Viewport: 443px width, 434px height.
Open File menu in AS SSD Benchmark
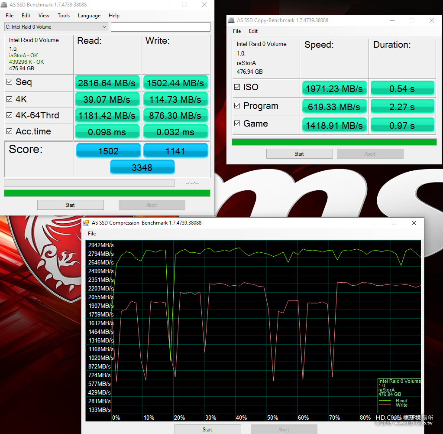10,16
